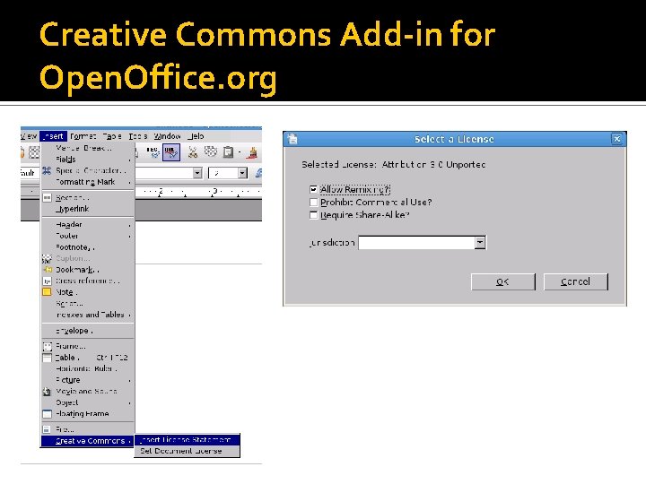Expand the Formatting Mark submenu
The height and width of the screenshot is (484, 646).
pos(88,182)
